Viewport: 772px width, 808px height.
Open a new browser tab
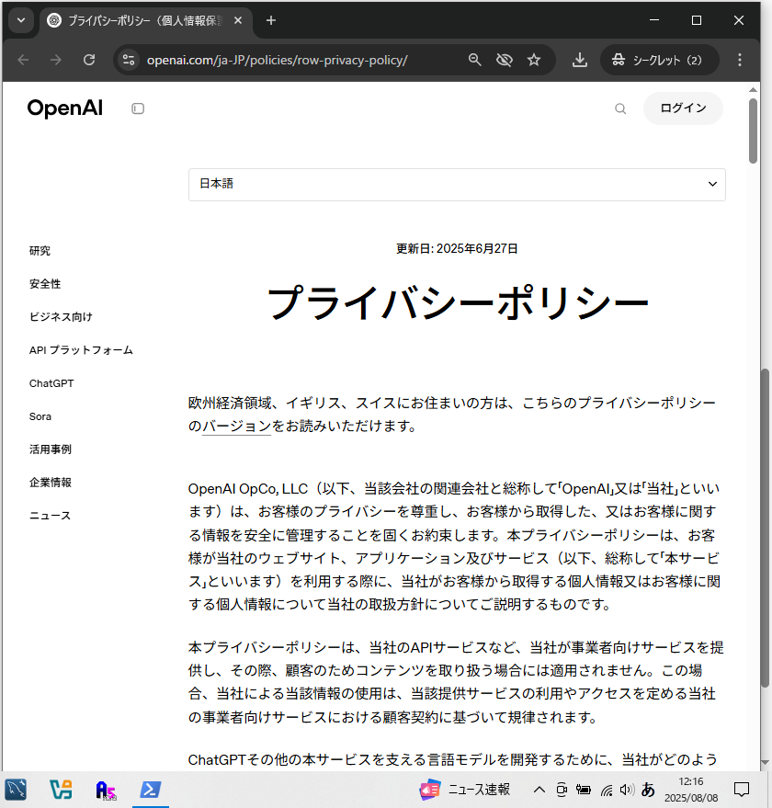coord(271,20)
